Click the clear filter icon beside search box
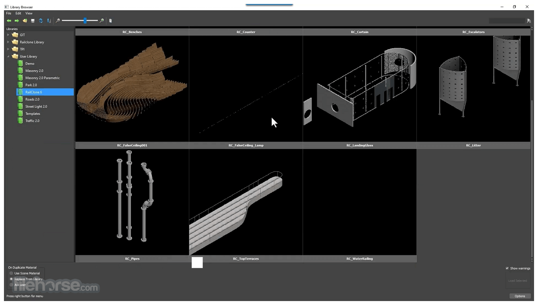Screen dimensions: 538x305 (529, 21)
